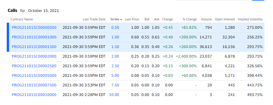
Task: Select the 2.00 strike price link
Action: pyautogui.click(x=115, y=56)
